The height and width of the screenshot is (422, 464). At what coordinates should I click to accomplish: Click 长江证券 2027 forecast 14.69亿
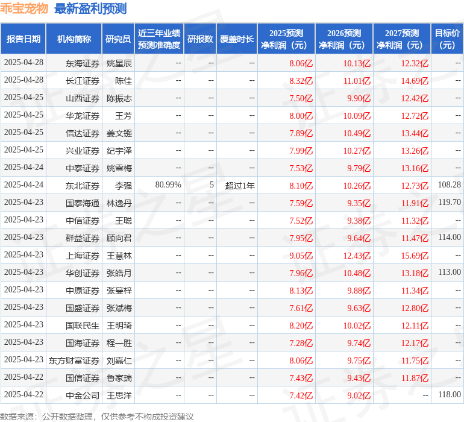pos(415,81)
